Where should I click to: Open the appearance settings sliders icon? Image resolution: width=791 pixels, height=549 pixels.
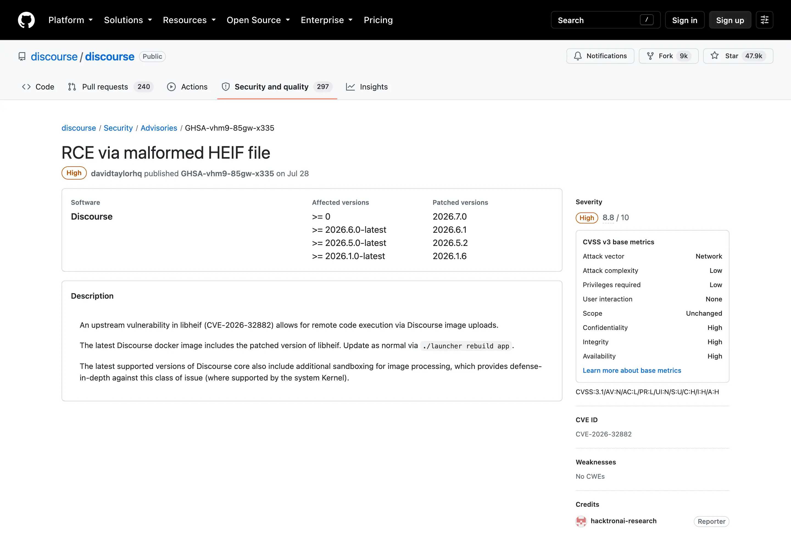tap(764, 20)
